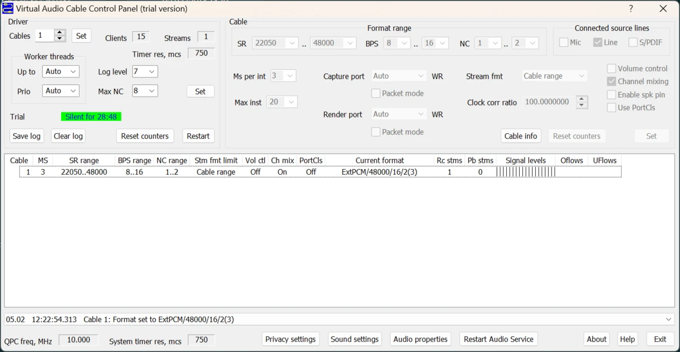Click the Virtual Audio Cable app icon in title bar
Image resolution: width=680 pixels, height=352 pixels.
coord(8,8)
